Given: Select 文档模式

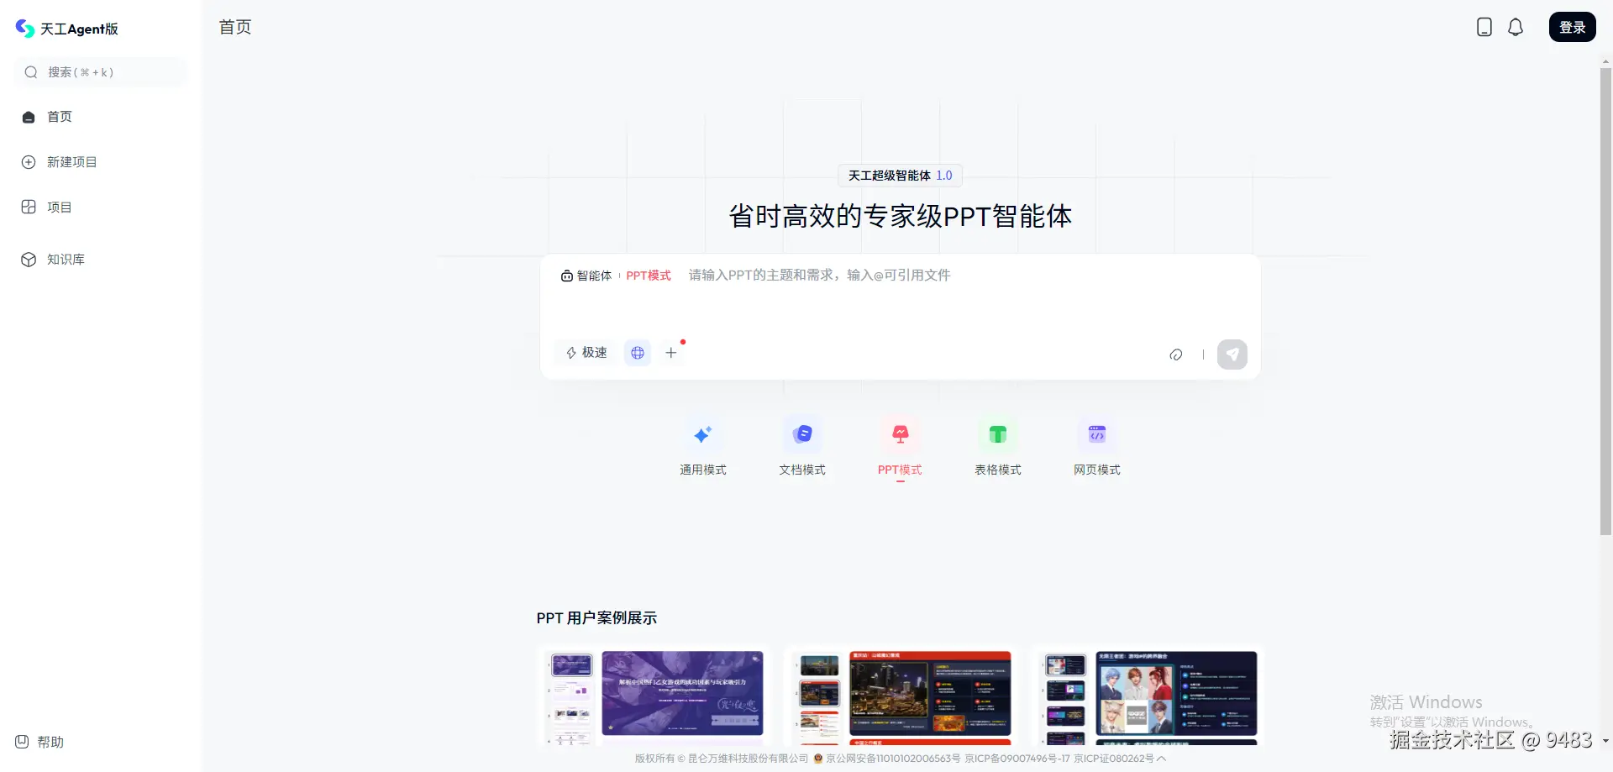Looking at the screenshot, I should pyautogui.click(x=802, y=447).
